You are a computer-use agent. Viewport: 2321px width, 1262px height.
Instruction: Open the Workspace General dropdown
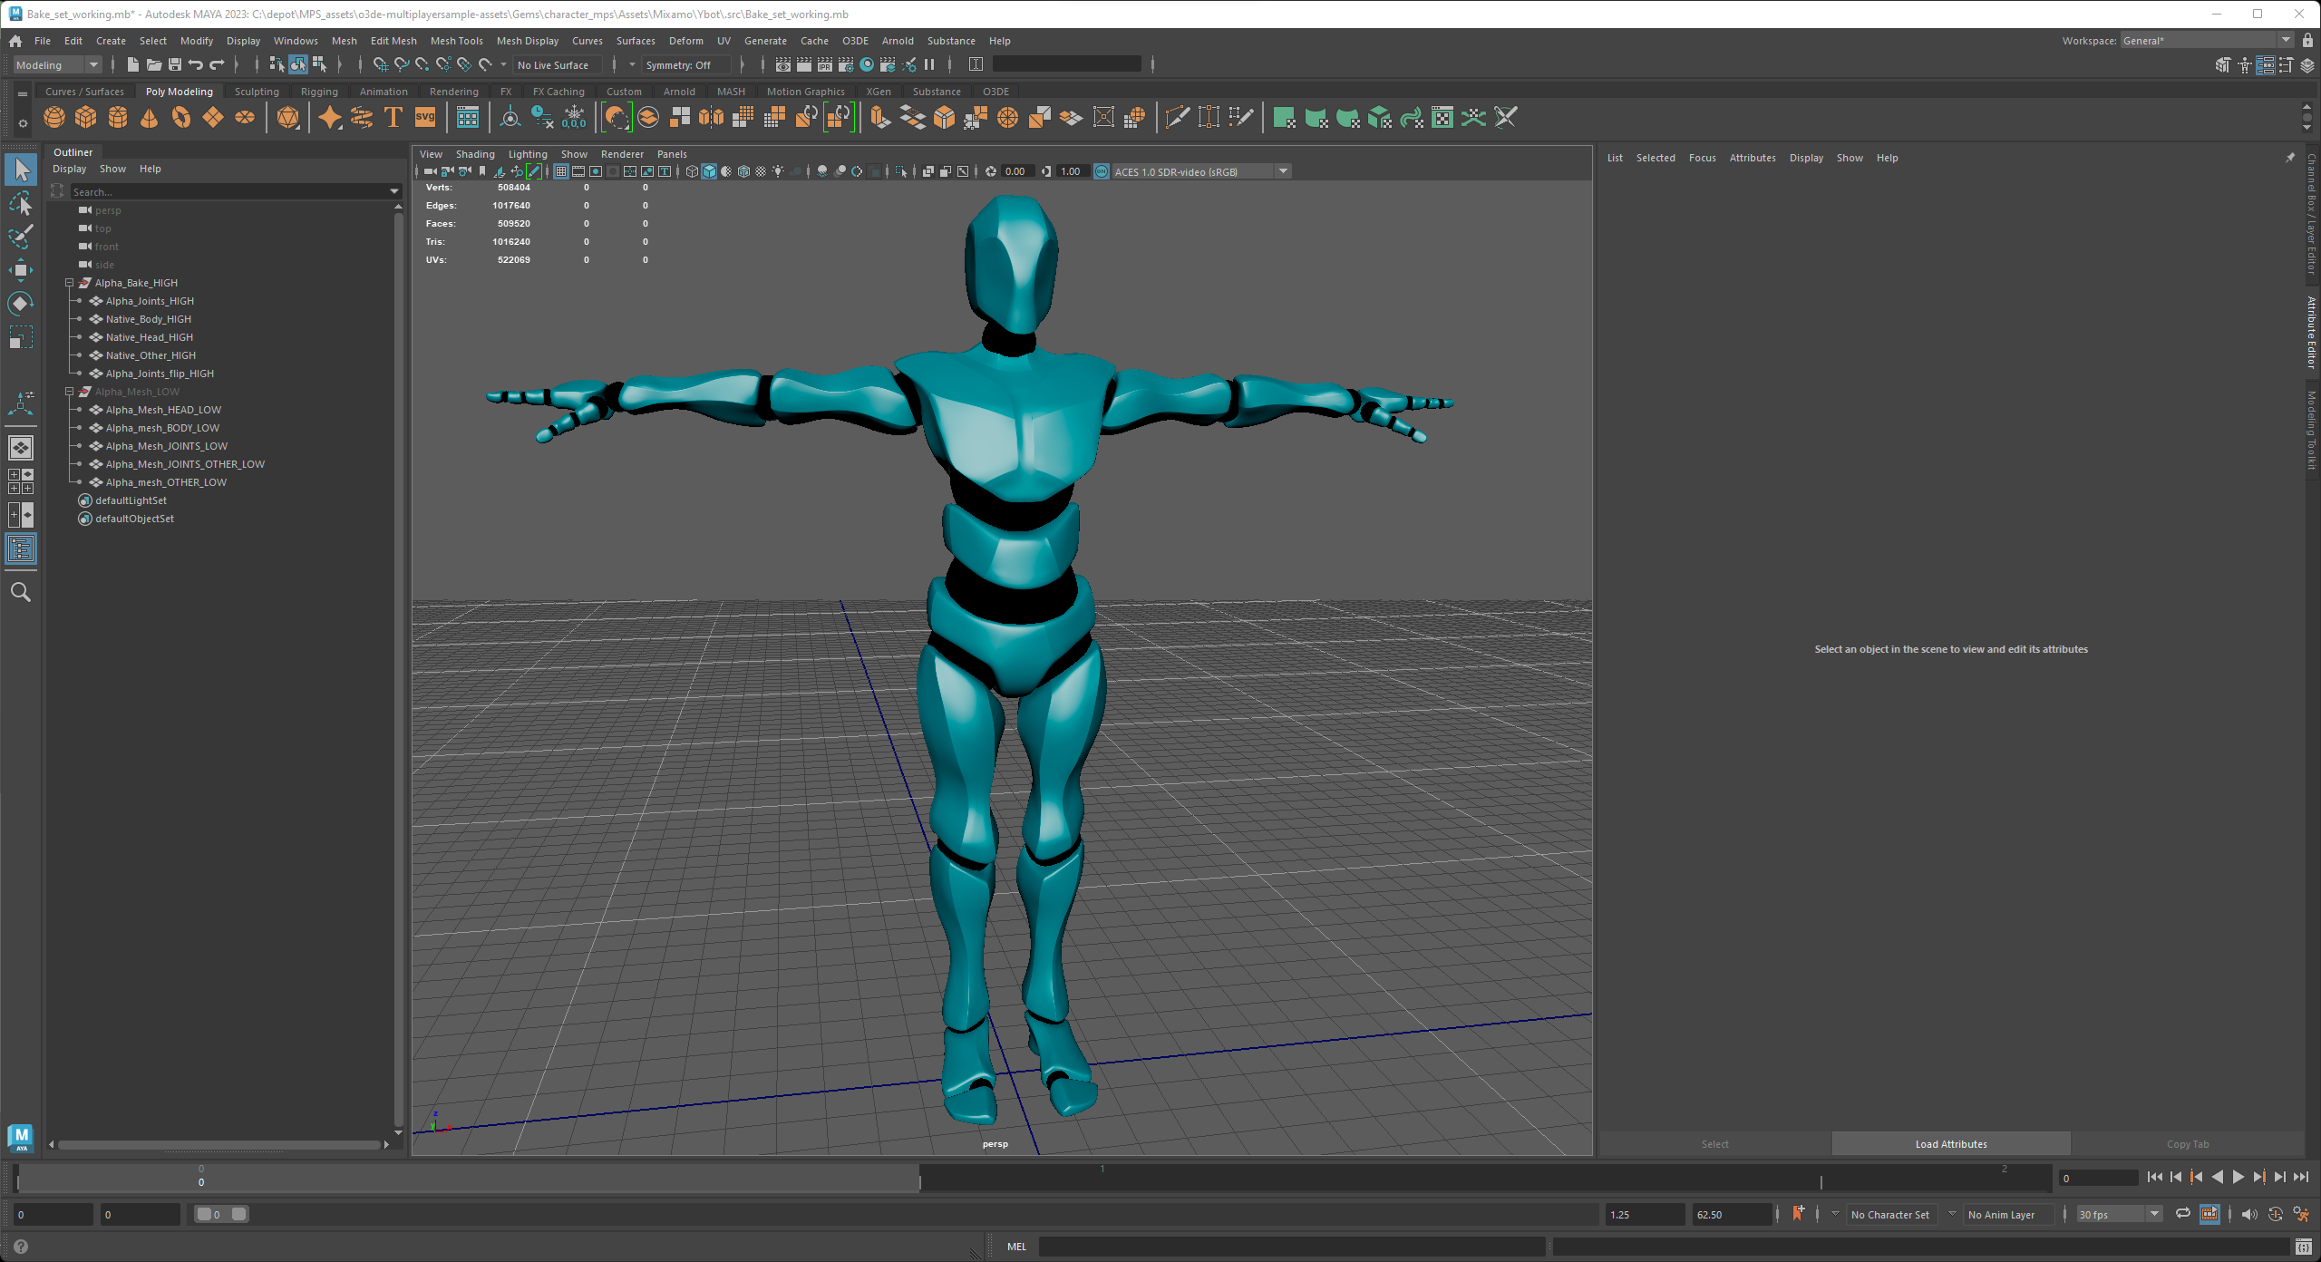[2207, 41]
